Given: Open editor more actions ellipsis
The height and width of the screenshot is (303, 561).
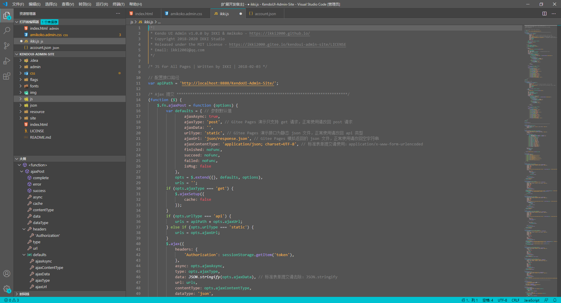Looking at the screenshot, I should click(554, 14).
